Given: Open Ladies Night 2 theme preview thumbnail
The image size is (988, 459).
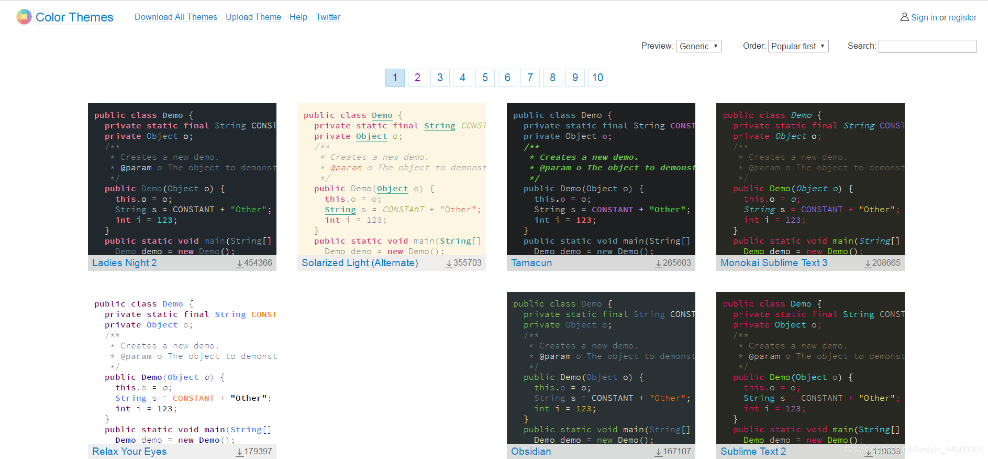Looking at the screenshot, I should tap(182, 179).
